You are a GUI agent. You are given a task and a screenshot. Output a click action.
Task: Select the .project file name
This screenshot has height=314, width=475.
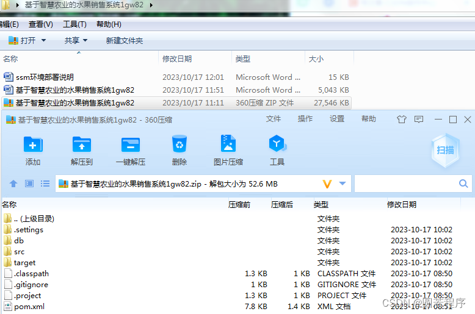click(x=27, y=296)
